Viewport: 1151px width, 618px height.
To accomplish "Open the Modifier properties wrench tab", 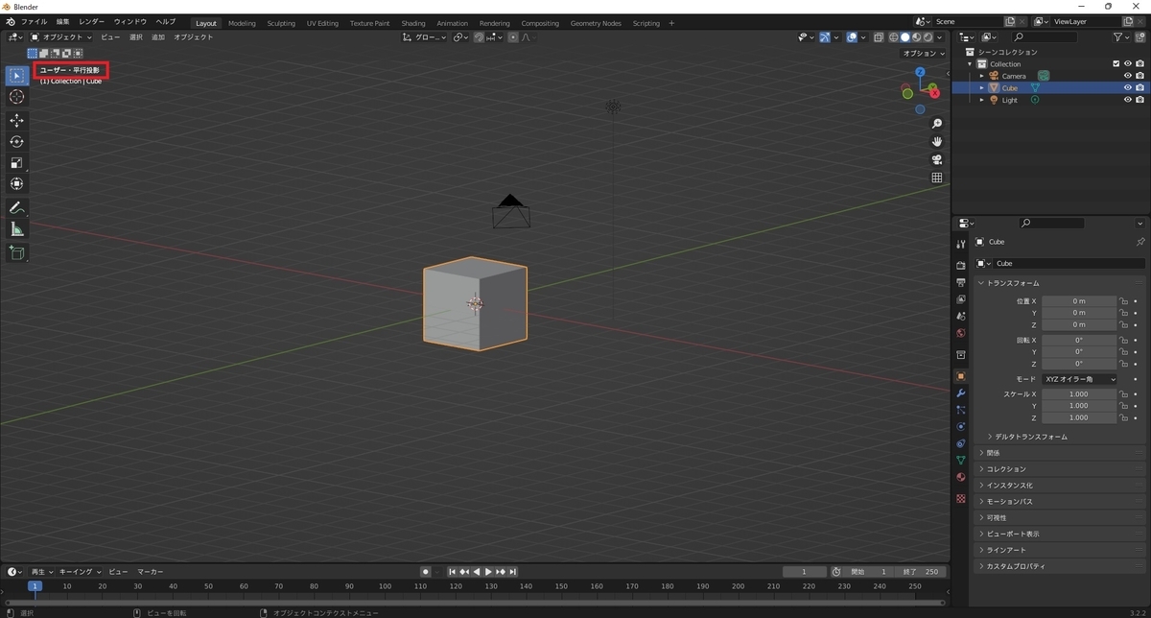I will tap(960, 393).
